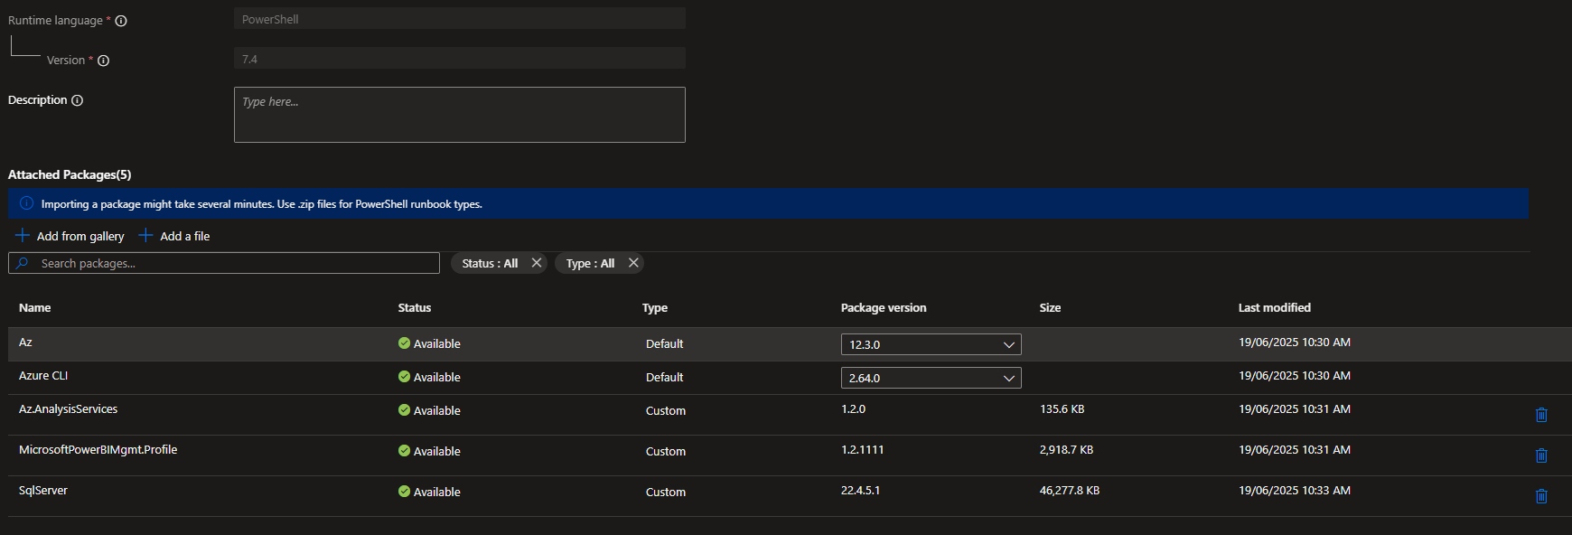The width and height of the screenshot is (1572, 535).
Task: Click the 22.4.5.1 version value
Action: click(860, 491)
